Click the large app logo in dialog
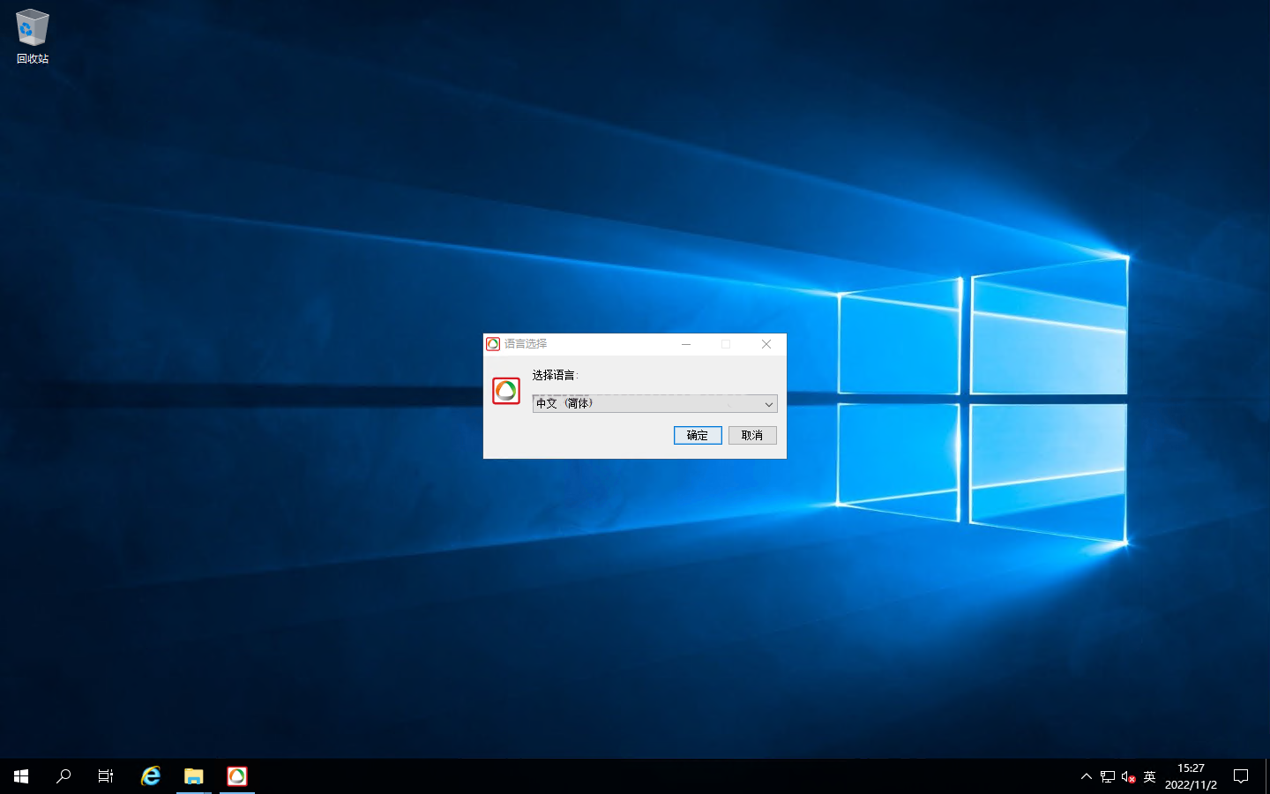The height and width of the screenshot is (794, 1270). click(x=506, y=391)
